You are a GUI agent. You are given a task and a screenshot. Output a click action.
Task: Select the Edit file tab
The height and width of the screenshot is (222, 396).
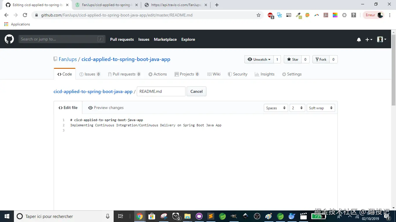68,108
